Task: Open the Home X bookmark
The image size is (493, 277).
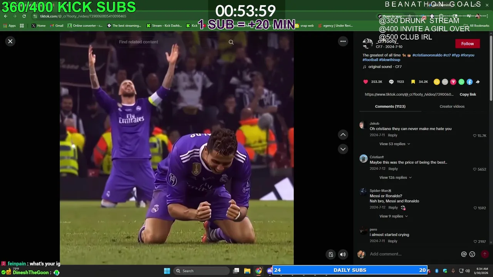Action: tap(39, 26)
